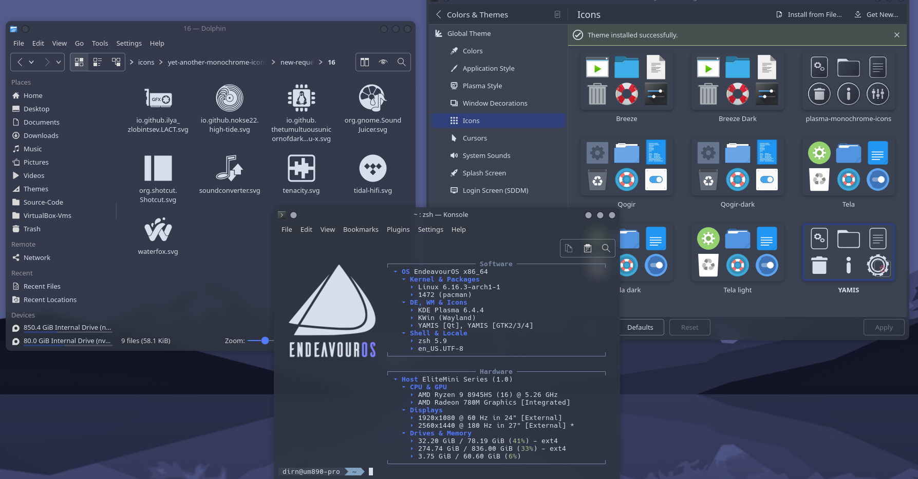Toggle Dolphin's split view button
The width and height of the screenshot is (918, 479).
pyautogui.click(x=365, y=62)
